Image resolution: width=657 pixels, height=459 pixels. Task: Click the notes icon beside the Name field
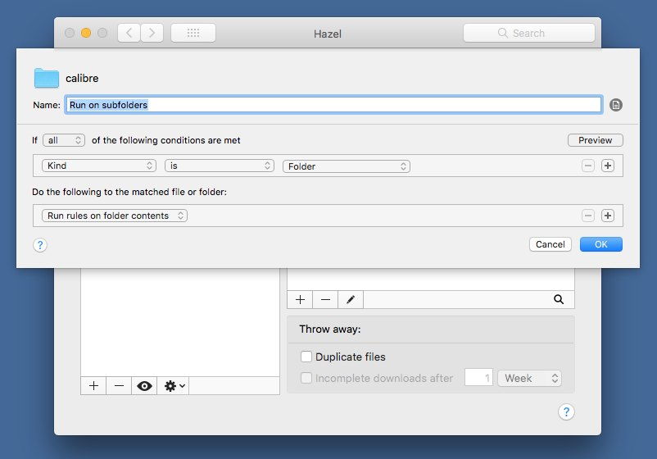click(616, 105)
